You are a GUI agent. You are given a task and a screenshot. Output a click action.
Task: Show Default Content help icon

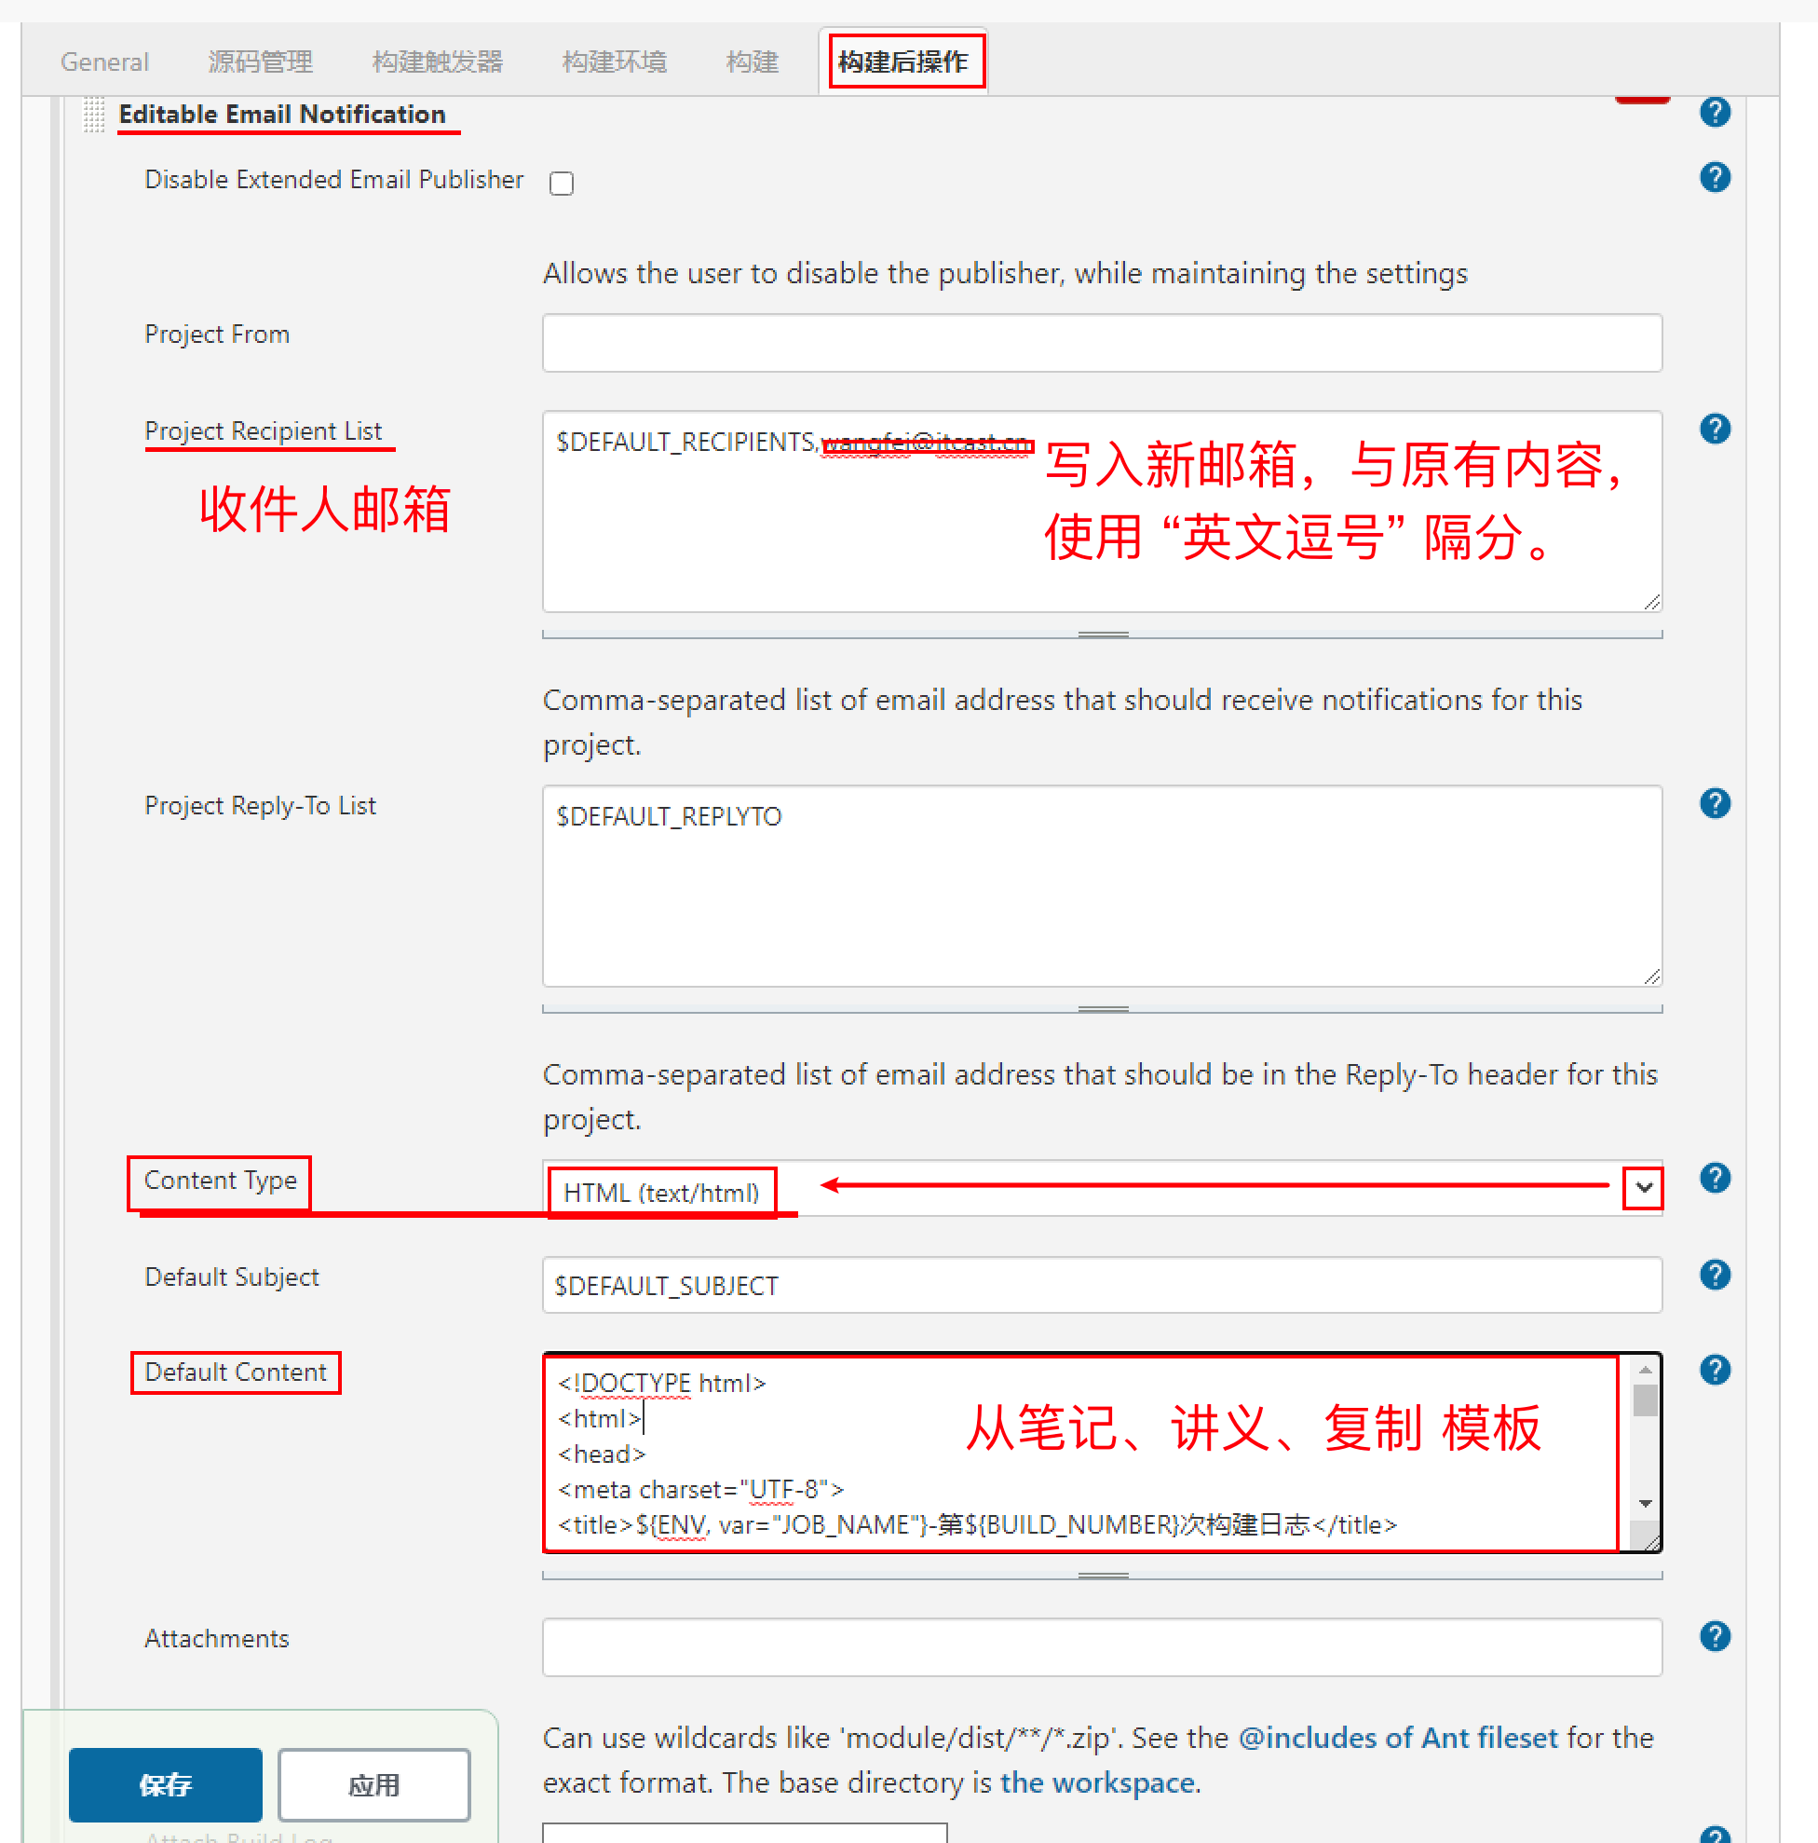[1714, 1370]
